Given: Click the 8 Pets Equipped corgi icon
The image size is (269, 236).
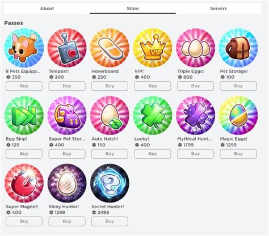Looking at the screenshot, I should point(24,48).
